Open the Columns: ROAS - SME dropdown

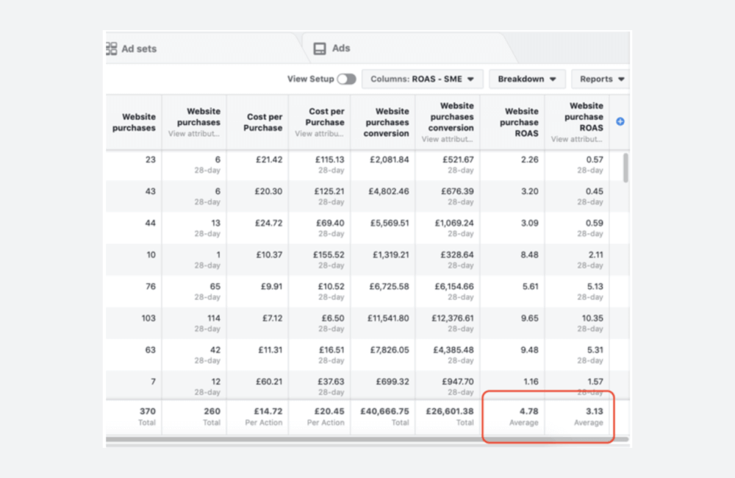(x=423, y=79)
